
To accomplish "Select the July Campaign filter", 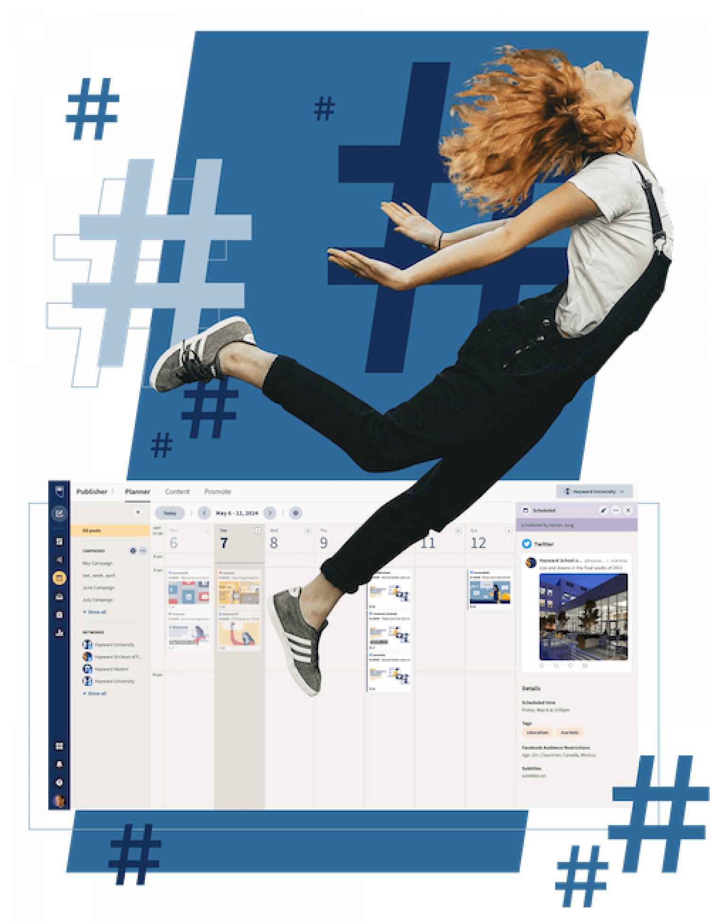I will click(98, 600).
